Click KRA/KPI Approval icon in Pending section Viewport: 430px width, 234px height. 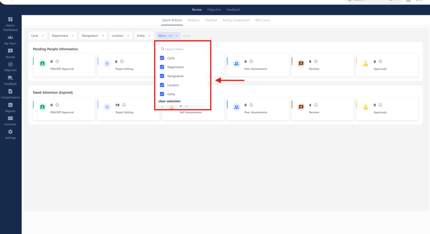(x=42, y=64)
